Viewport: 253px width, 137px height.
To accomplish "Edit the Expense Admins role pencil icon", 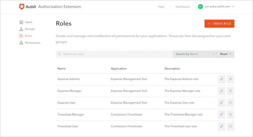I will point(221,79).
